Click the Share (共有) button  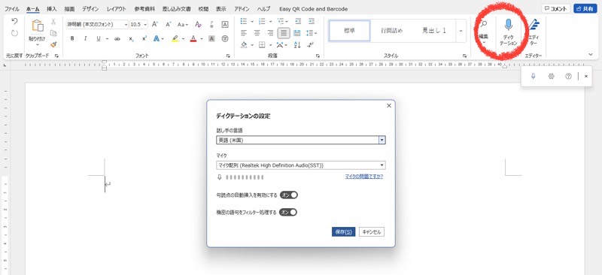click(x=585, y=9)
